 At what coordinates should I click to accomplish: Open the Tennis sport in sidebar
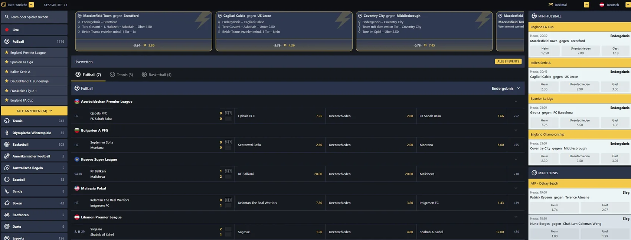tap(34, 121)
